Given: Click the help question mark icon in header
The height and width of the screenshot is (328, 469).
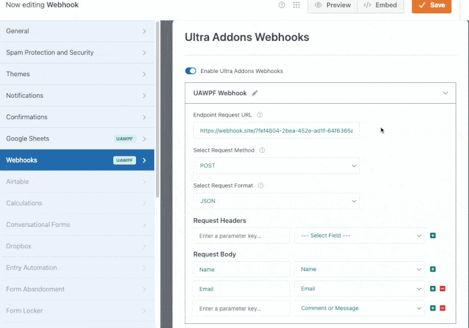Looking at the screenshot, I should [x=281, y=5].
